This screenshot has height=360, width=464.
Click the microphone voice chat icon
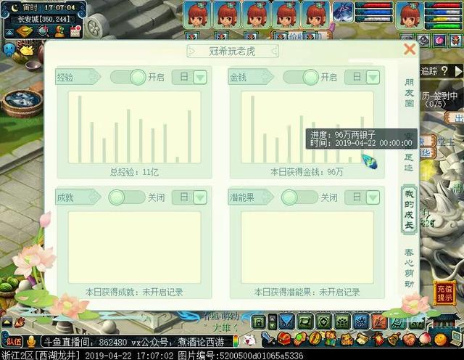coord(31,342)
